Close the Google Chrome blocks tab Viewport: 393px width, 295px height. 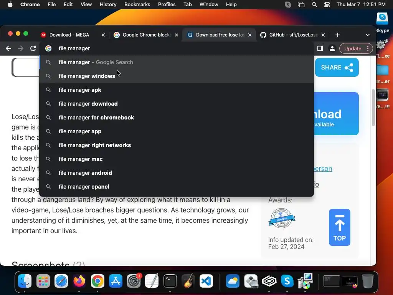click(177, 35)
